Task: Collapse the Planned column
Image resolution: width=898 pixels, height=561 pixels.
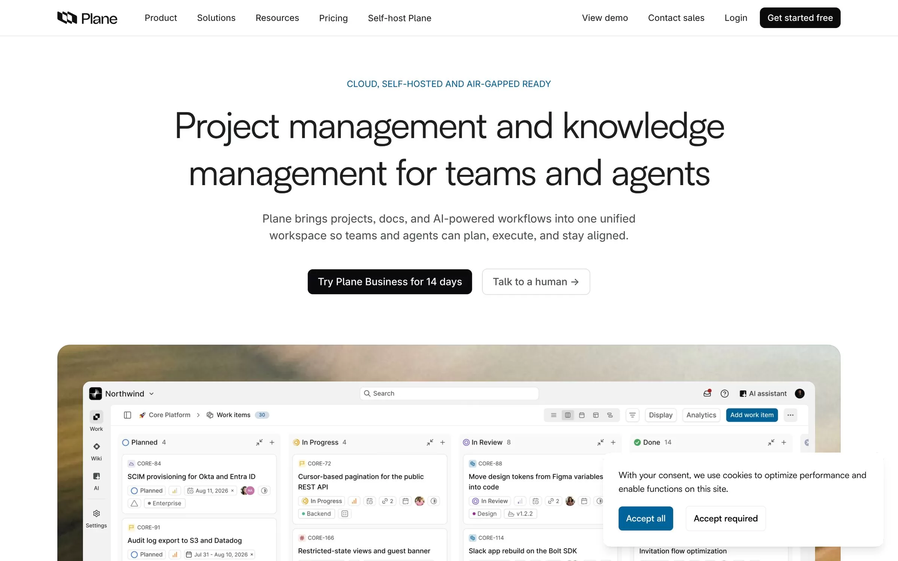Action: coord(259,442)
